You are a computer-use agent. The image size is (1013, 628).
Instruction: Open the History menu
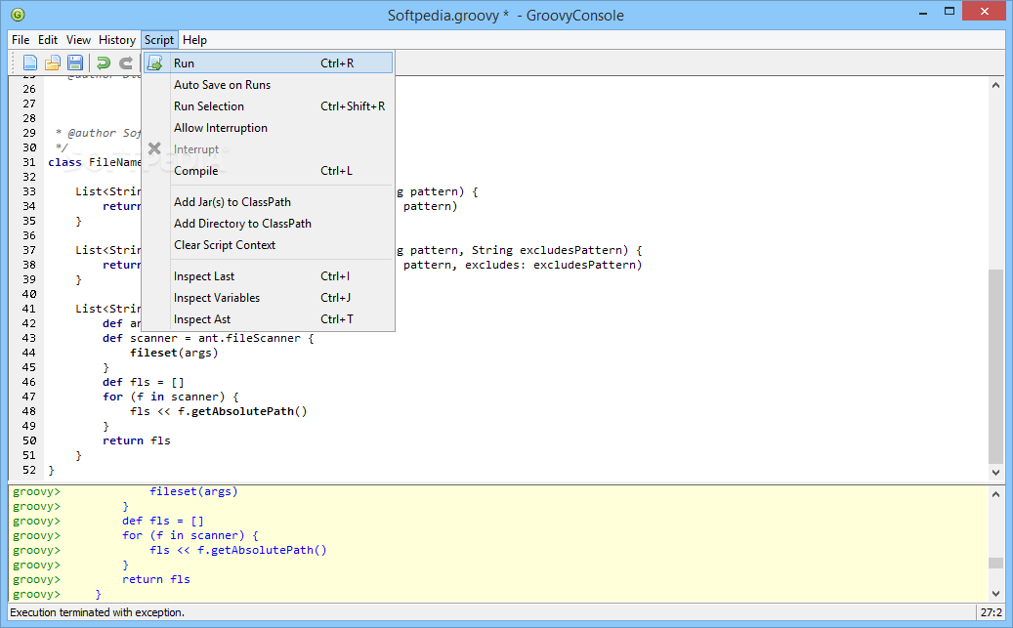[x=117, y=40]
